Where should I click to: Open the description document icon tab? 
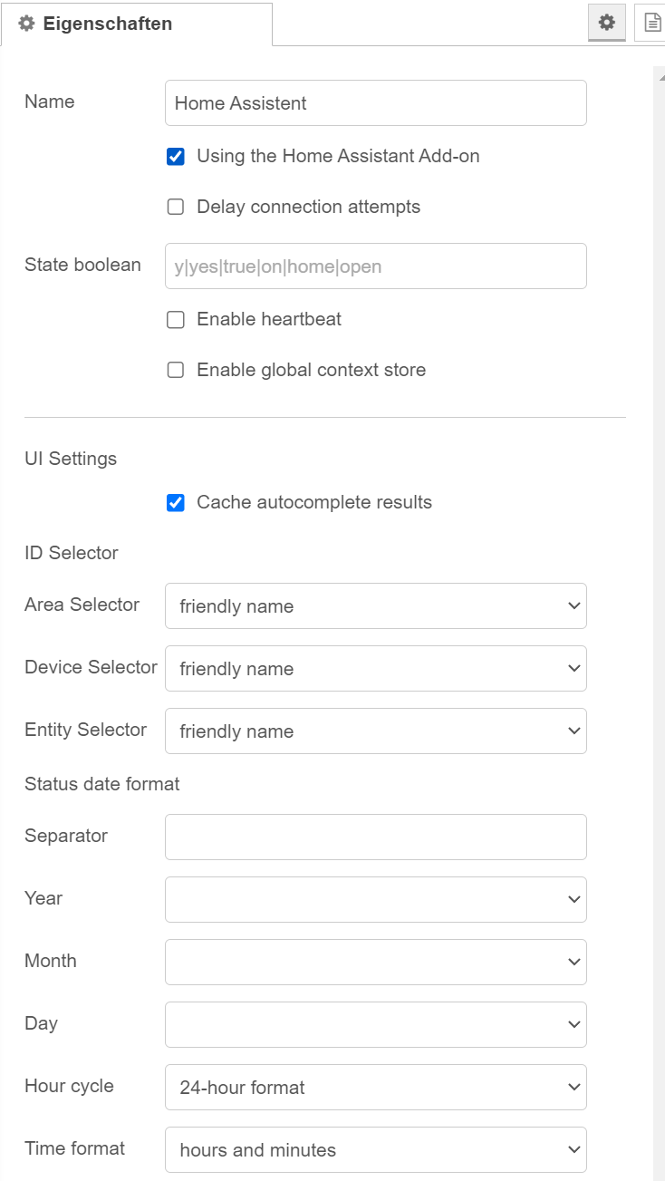click(651, 23)
